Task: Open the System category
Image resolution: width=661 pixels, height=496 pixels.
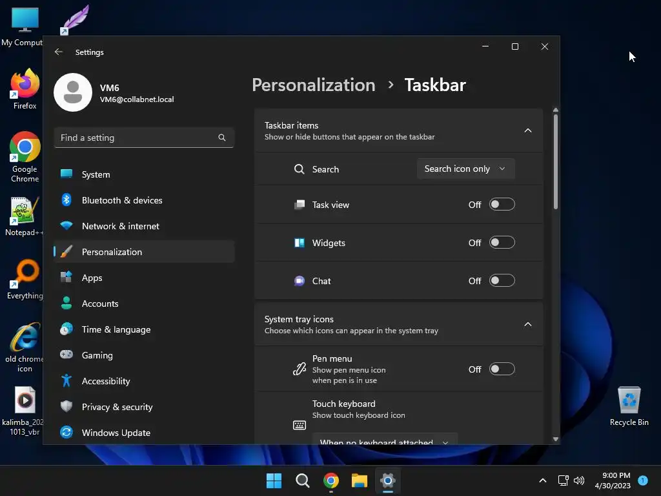Action: 144,174
